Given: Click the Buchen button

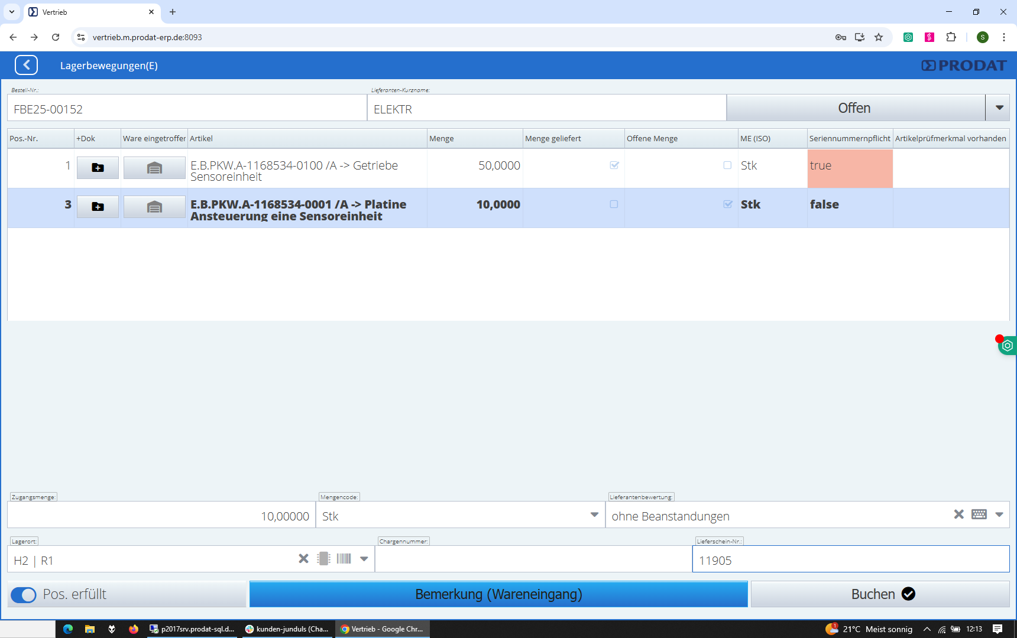Looking at the screenshot, I should coord(880,594).
